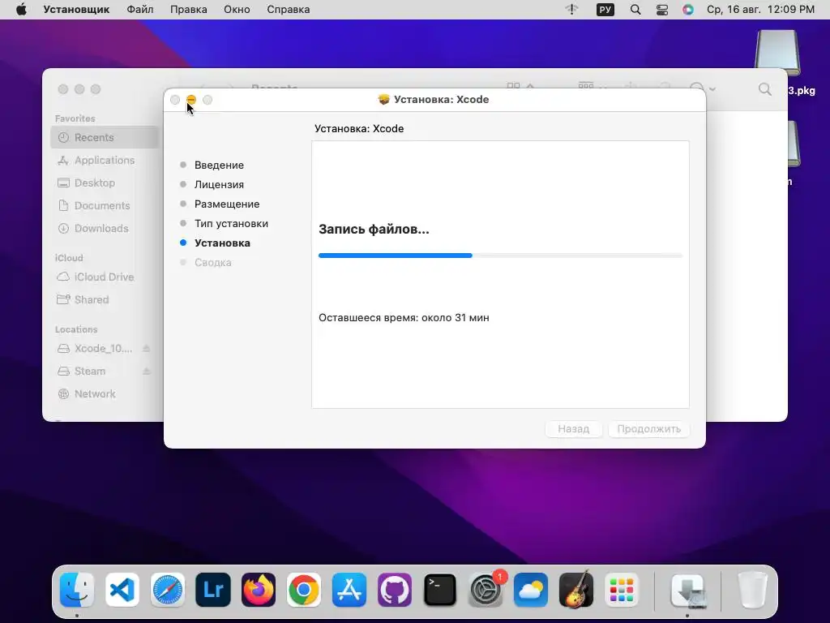This screenshot has height=623, width=830.
Task: Click Сводка installer step
Action: [x=213, y=263]
